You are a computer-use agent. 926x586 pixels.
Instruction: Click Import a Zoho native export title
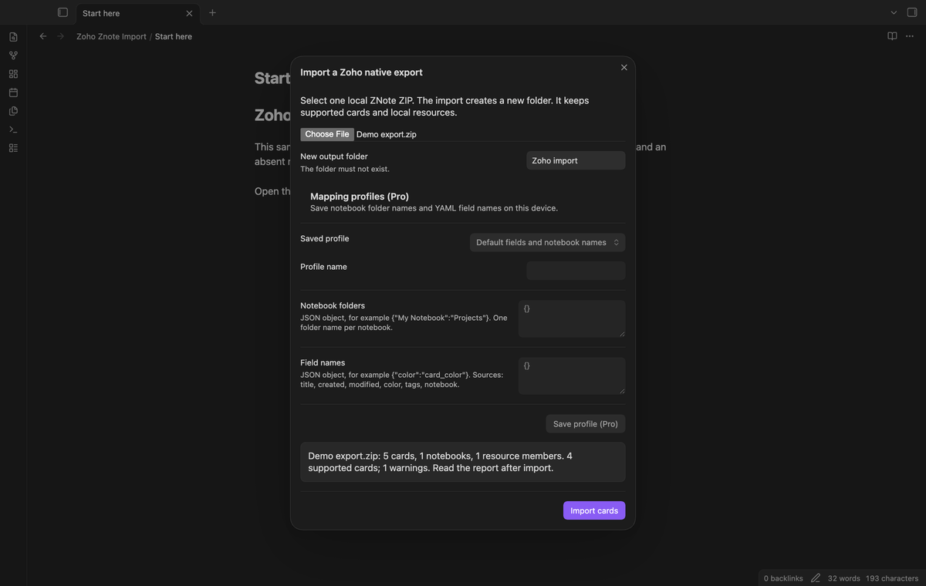(361, 72)
